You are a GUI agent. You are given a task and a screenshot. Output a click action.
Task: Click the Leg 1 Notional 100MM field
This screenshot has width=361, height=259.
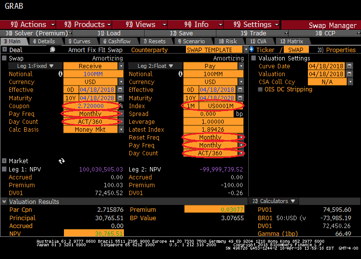[93, 74]
